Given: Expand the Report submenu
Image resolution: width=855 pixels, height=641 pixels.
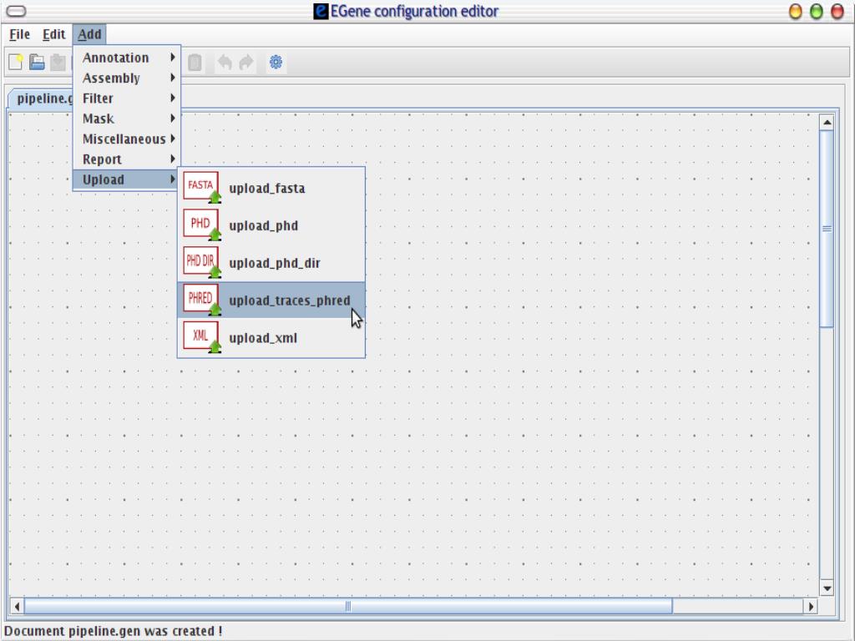Looking at the screenshot, I should [x=127, y=159].
